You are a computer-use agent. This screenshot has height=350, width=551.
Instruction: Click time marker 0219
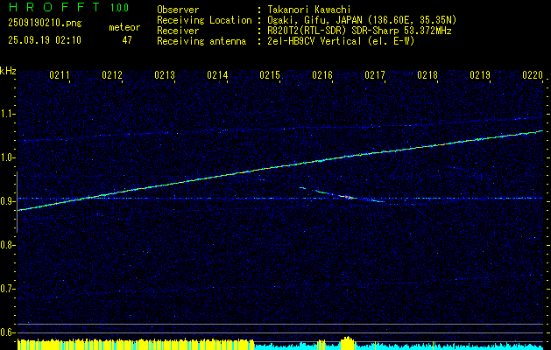480,75
